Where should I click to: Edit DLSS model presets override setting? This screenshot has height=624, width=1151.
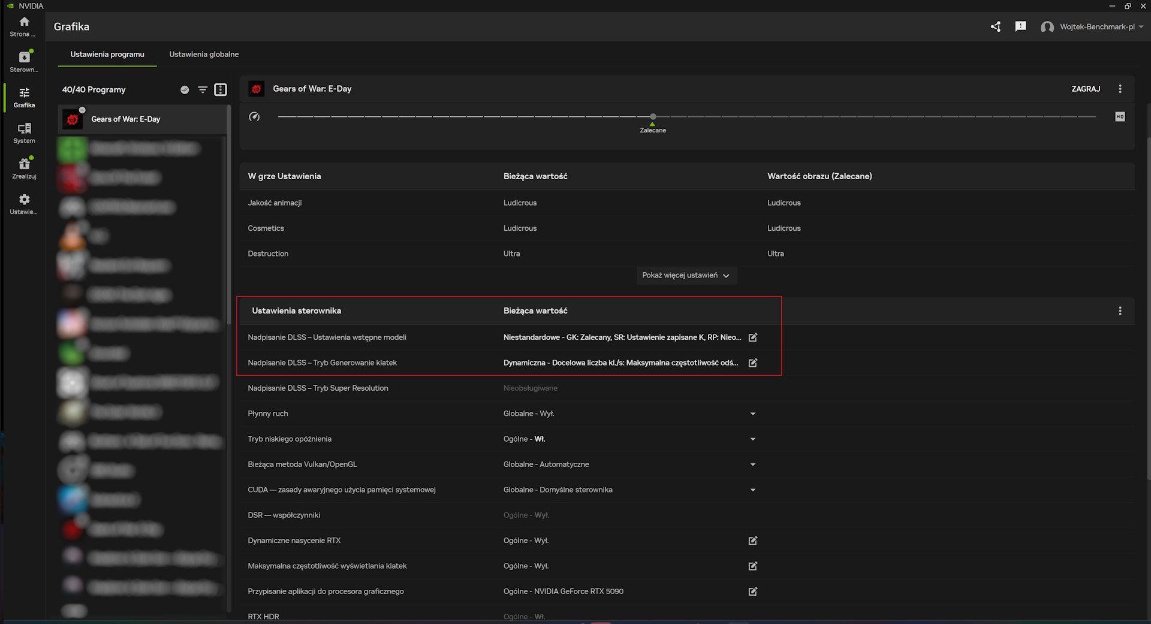[753, 337]
